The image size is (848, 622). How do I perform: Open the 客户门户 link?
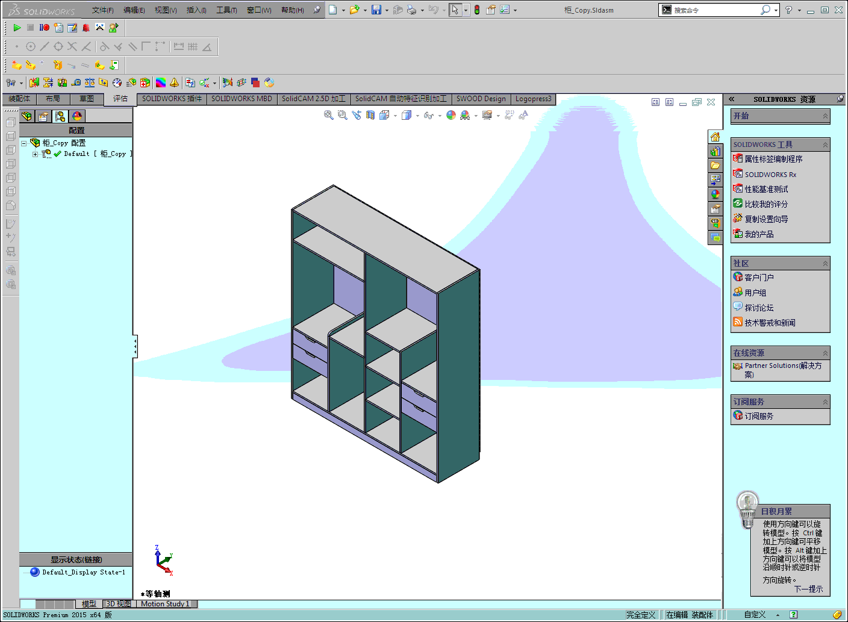click(x=759, y=278)
